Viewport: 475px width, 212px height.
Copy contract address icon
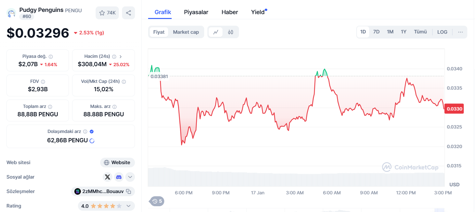tap(128, 191)
